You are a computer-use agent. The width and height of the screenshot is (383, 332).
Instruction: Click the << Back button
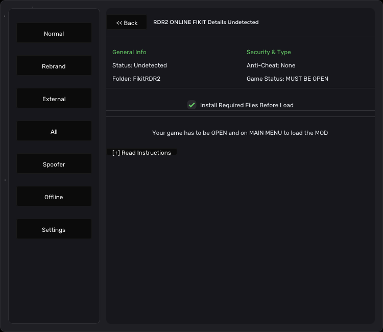(x=127, y=22)
